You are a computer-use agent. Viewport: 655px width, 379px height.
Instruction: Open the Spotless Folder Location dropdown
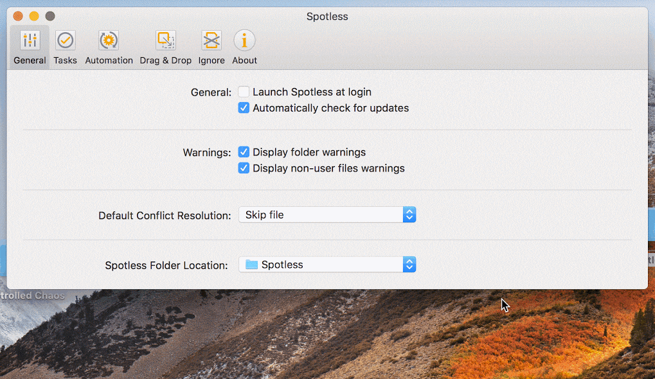point(327,265)
